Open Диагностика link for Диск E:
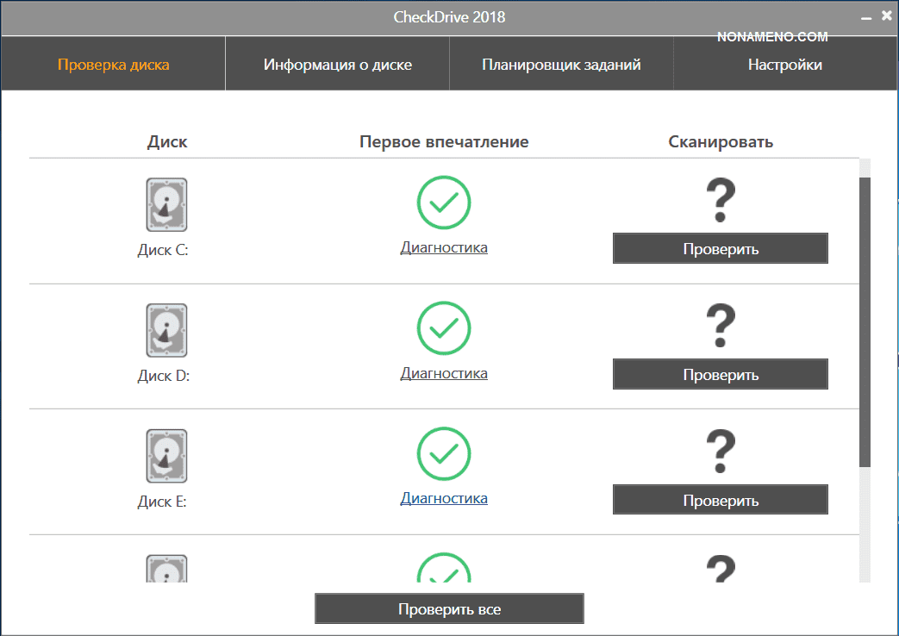The height and width of the screenshot is (636, 899). click(444, 498)
